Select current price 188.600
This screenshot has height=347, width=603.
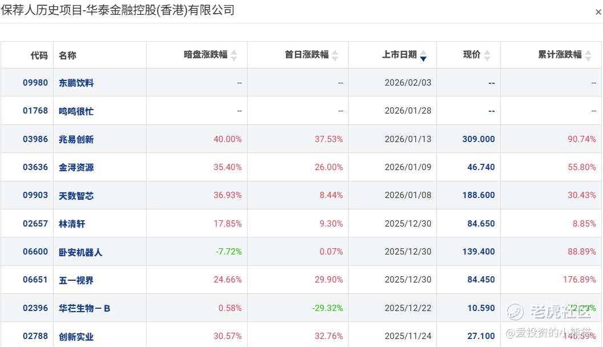479,195
